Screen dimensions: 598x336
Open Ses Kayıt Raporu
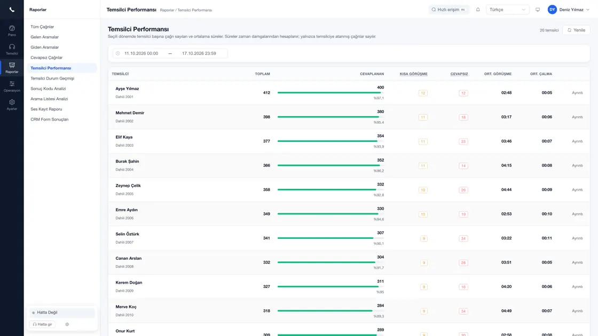click(x=46, y=109)
